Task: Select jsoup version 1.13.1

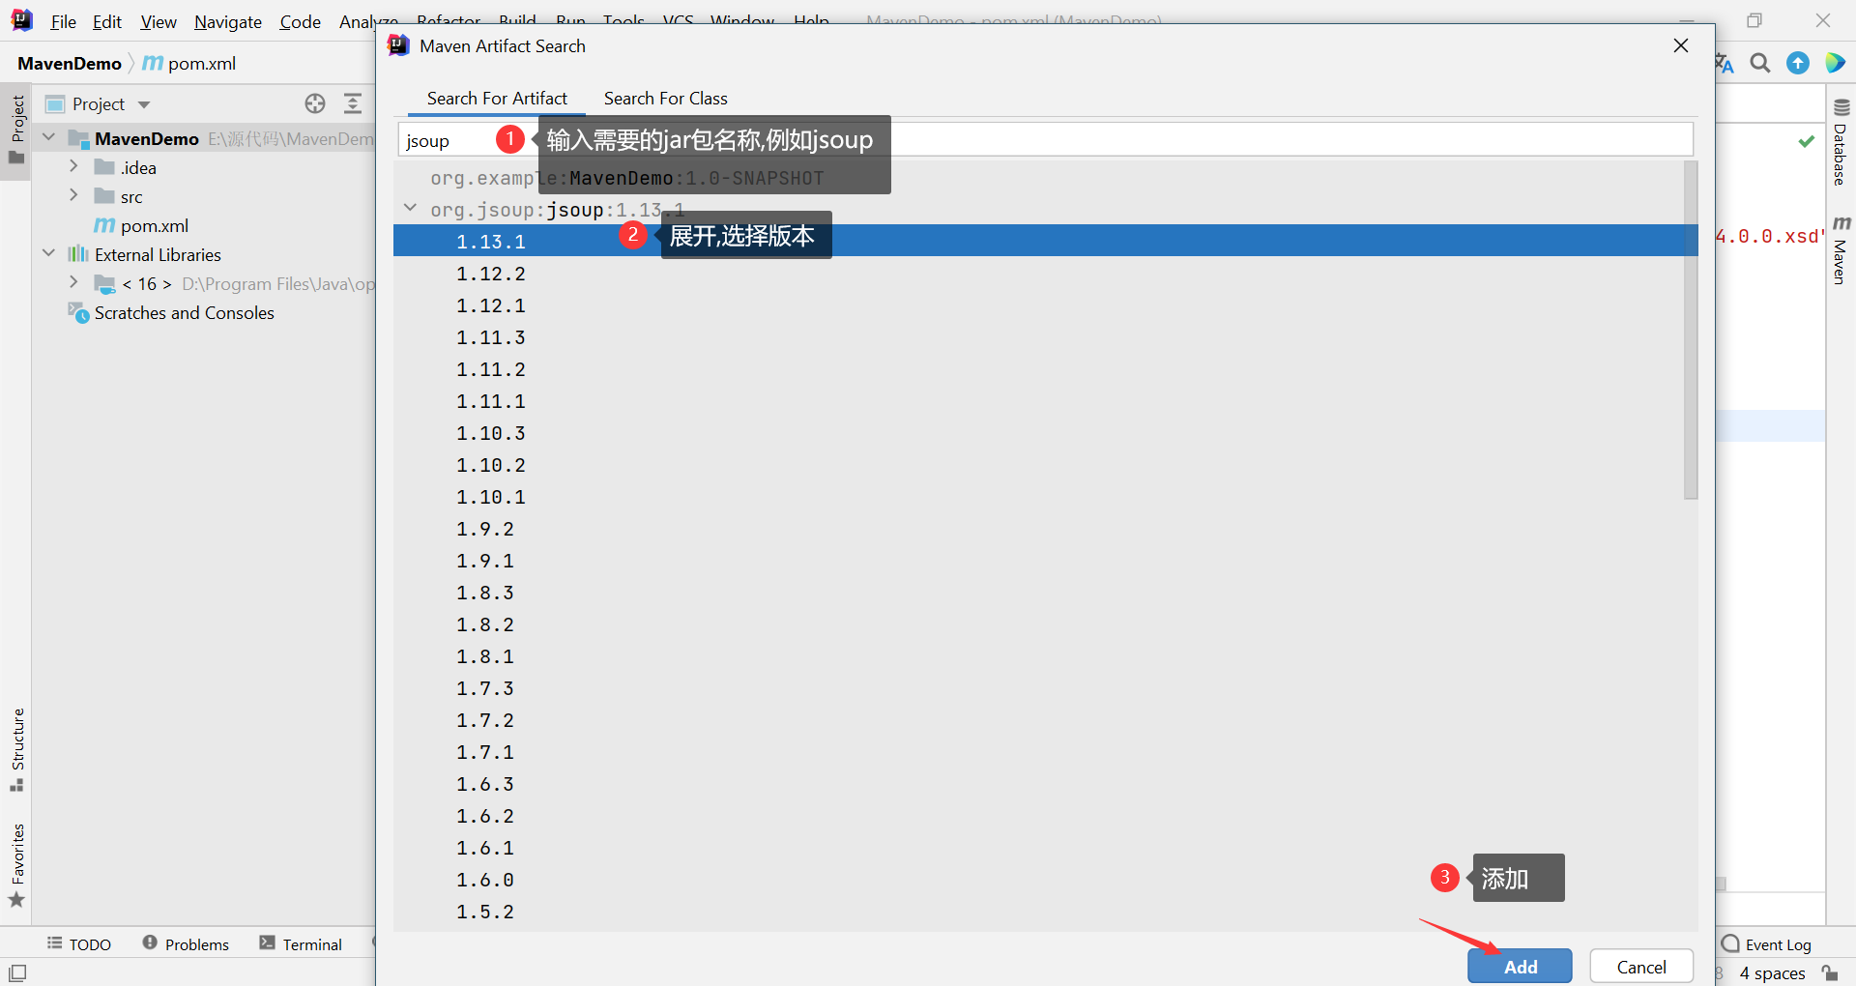Action: 1038,241
